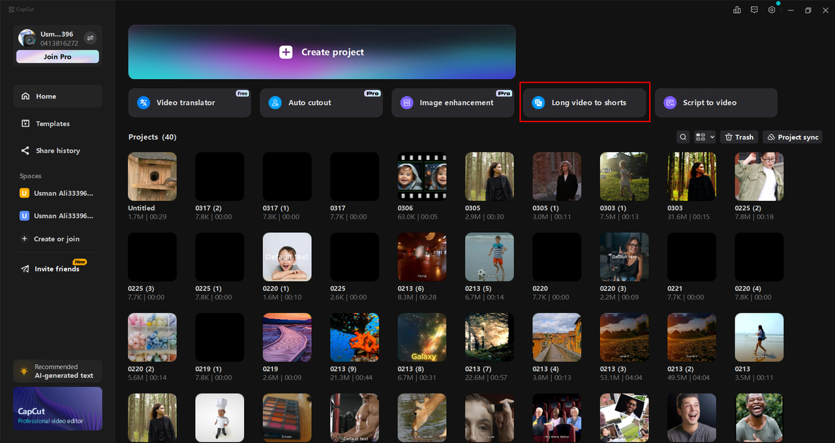Open the first Usman Ali33396 space
The height and width of the screenshot is (443, 835).
click(57, 192)
